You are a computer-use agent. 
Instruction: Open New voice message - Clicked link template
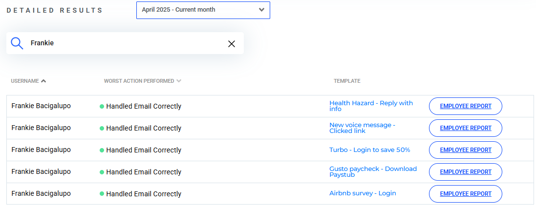click(x=363, y=128)
